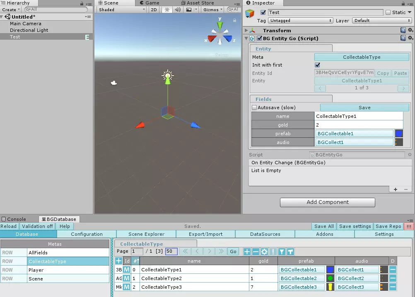Viewport: 415px width, 297px height.
Task: Open the Transform component's gear menu
Action: 410,30
